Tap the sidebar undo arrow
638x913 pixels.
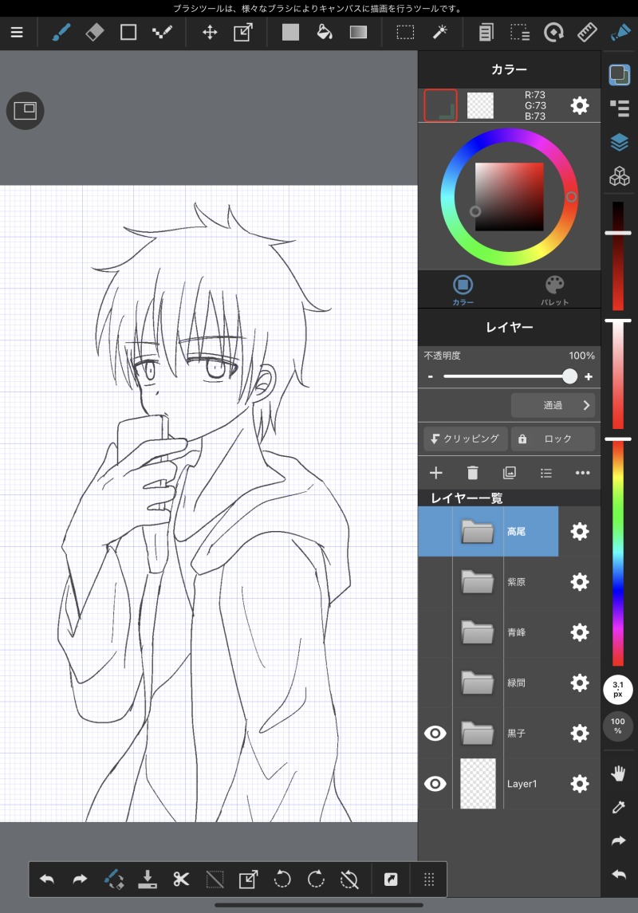pos(618,875)
